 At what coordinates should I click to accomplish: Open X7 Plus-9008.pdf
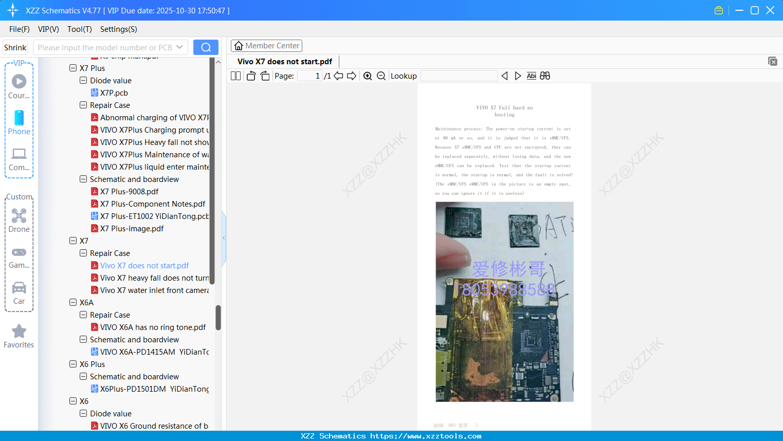[x=130, y=192]
